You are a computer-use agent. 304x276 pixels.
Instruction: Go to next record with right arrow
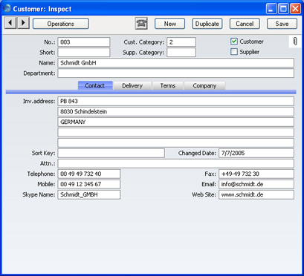click(x=24, y=23)
